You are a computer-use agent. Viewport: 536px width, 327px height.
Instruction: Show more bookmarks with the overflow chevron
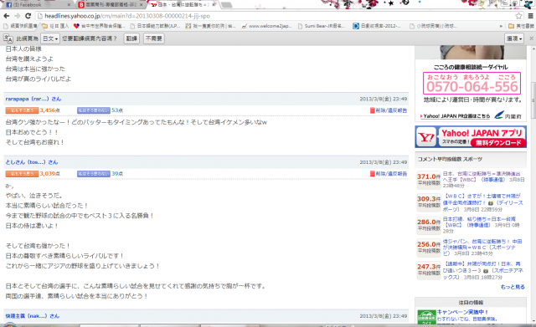(501, 26)
